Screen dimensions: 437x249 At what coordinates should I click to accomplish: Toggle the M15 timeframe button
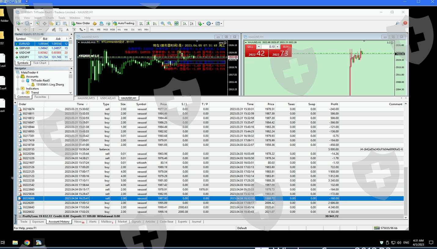point(105,30)
